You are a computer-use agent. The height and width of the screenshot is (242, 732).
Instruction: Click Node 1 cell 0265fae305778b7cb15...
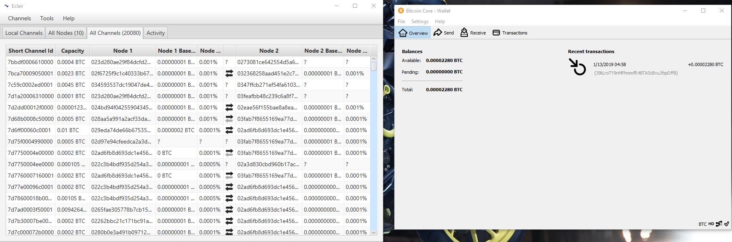pyautogui.click(x=122, y=210)
